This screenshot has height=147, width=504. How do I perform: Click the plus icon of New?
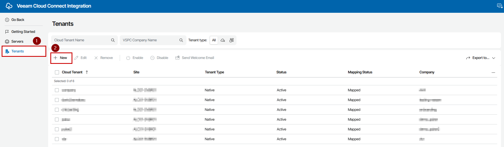coord(56,58)
